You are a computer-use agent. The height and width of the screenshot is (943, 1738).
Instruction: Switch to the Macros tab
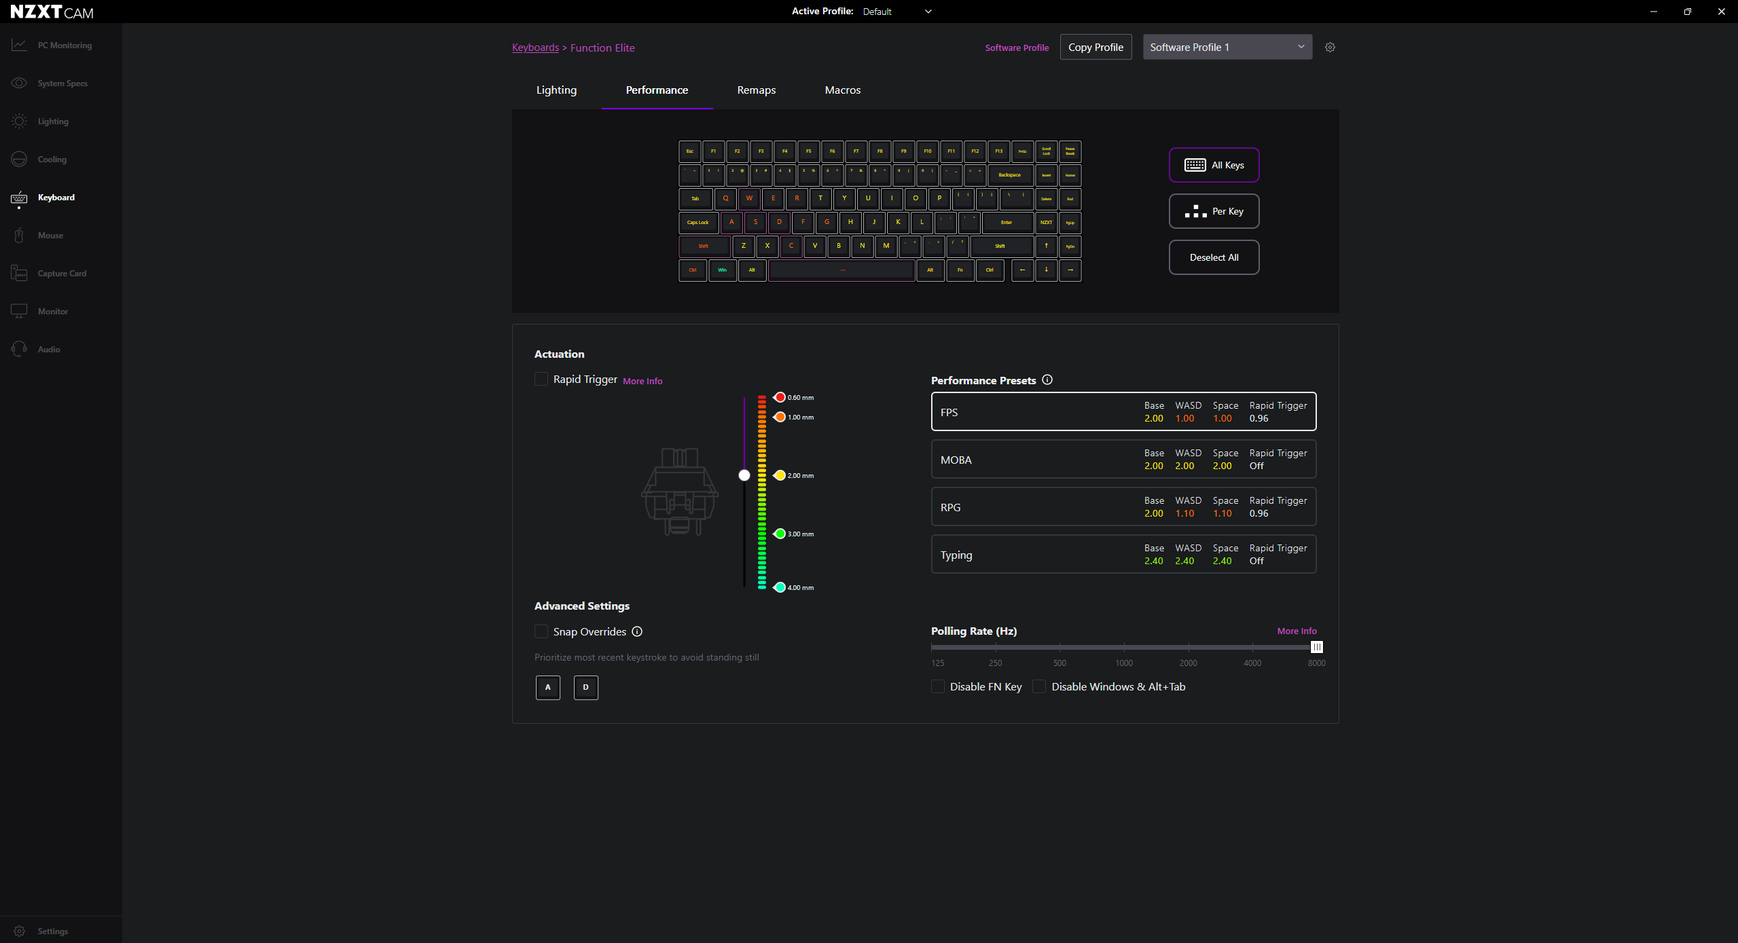point(843,90)
